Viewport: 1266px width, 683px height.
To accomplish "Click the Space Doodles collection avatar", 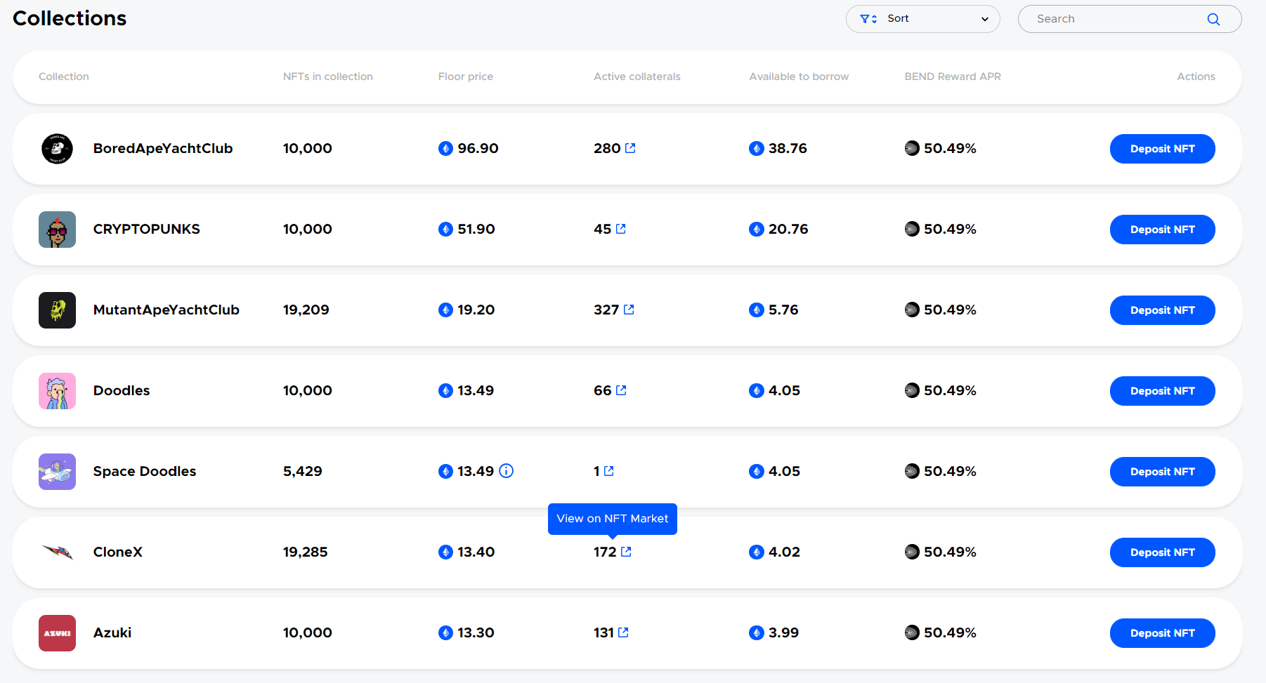I will coord(57,472).
